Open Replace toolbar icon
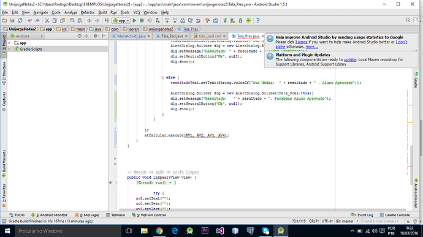The height and width of the screenshot is (237, 423). pos(80,20)
